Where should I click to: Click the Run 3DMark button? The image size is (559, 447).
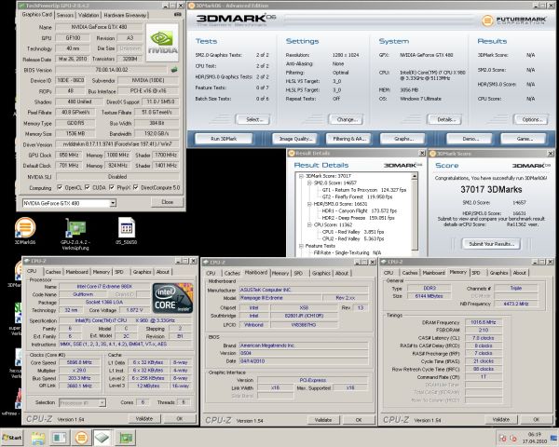click(x=224, y=139)
